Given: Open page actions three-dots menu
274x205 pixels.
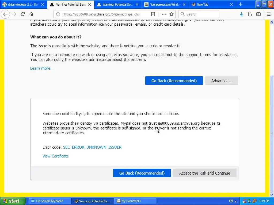Looking at the screenshot, I should point(164,14).
